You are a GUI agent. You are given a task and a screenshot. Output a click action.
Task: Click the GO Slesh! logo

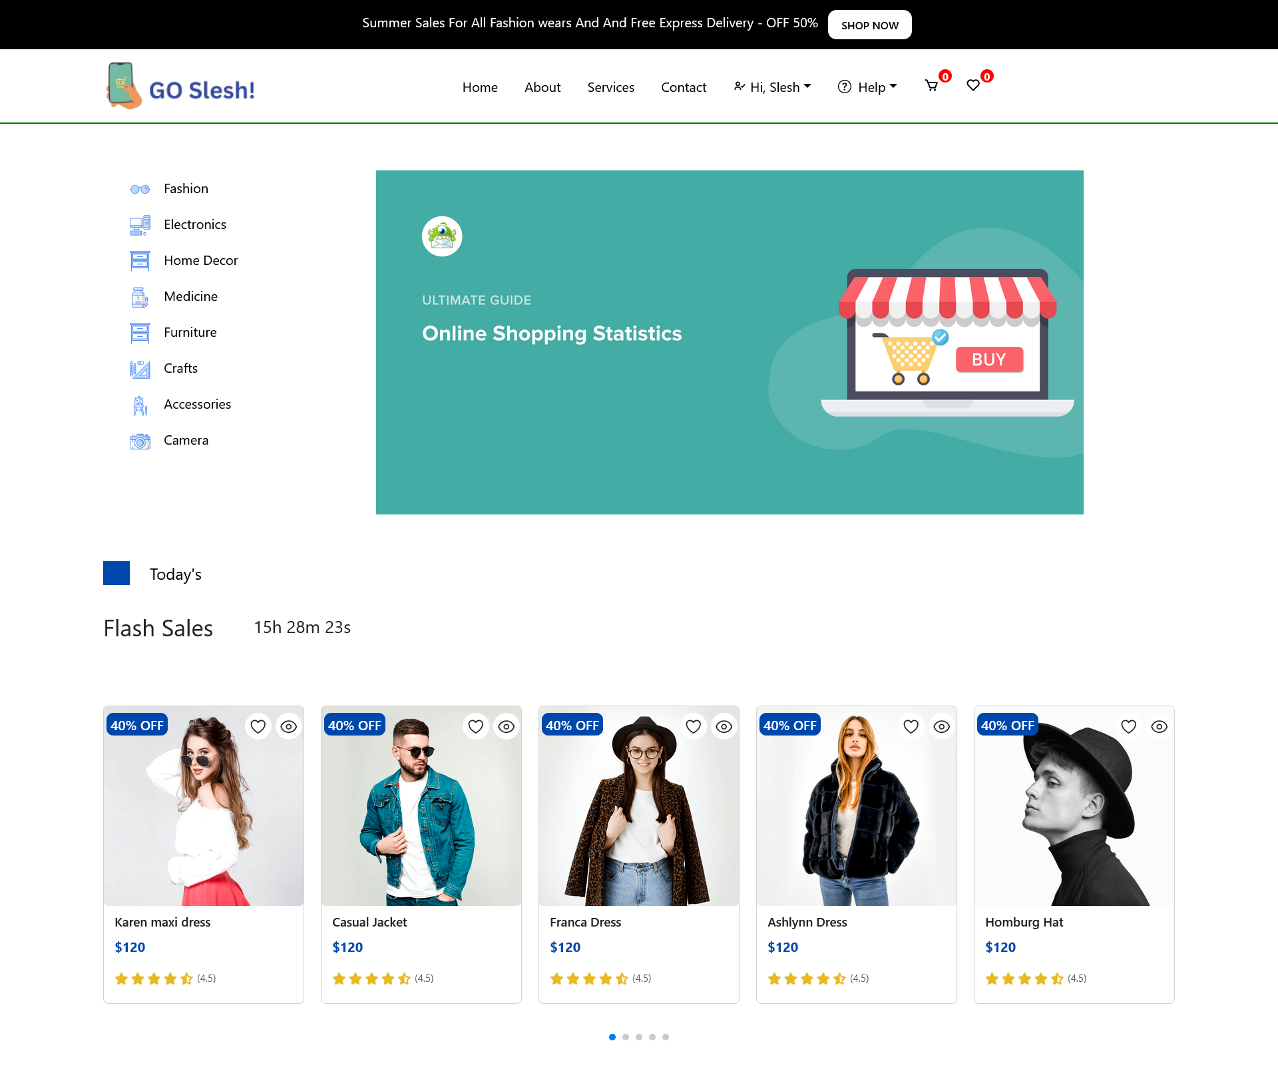pyautogui.click(x=181, y=87)
